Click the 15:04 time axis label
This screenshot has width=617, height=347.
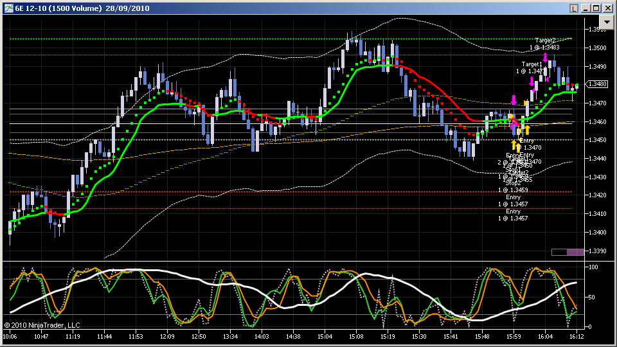click(325, 336)
